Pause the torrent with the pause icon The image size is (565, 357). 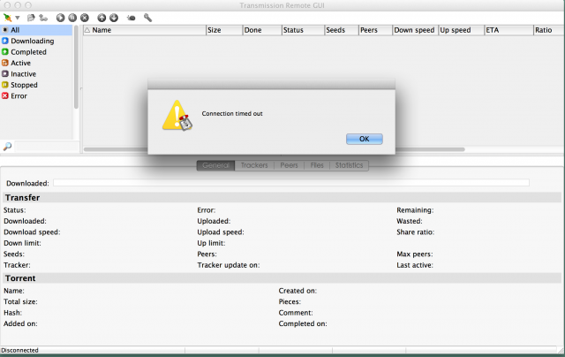pos(72,18)
